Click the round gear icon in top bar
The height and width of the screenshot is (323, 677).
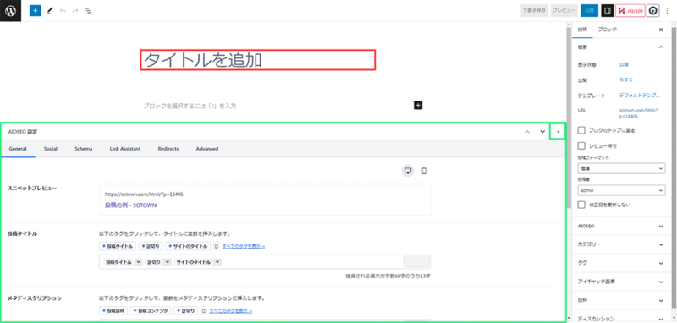click(653, 11)
